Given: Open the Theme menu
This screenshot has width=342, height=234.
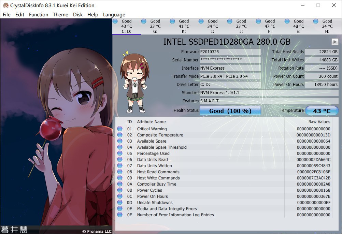Looking at the screenshot, I should tap(60, 15).
